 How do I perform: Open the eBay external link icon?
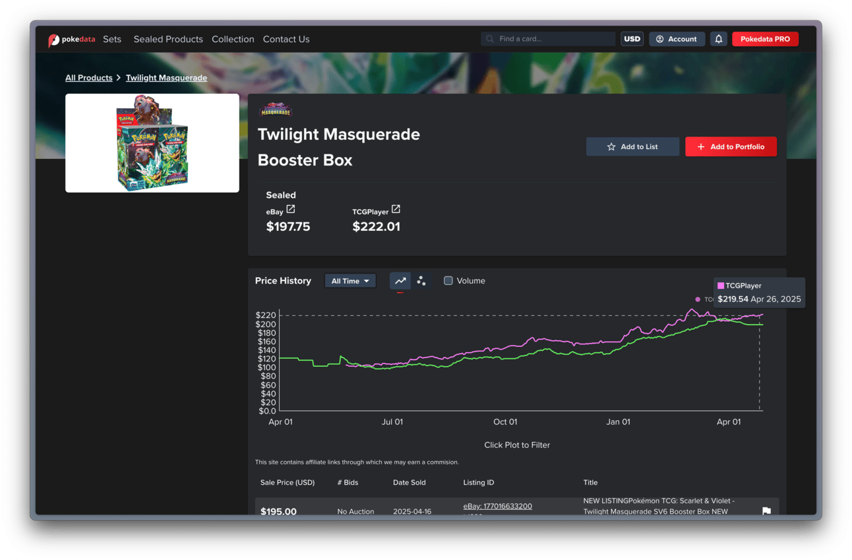click(291, 209)
